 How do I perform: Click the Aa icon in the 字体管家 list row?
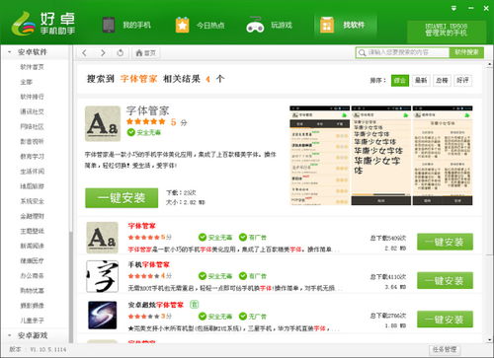[102, 238]
